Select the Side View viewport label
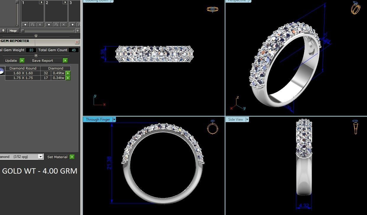The image size is (367, 215). coord(236,119)
